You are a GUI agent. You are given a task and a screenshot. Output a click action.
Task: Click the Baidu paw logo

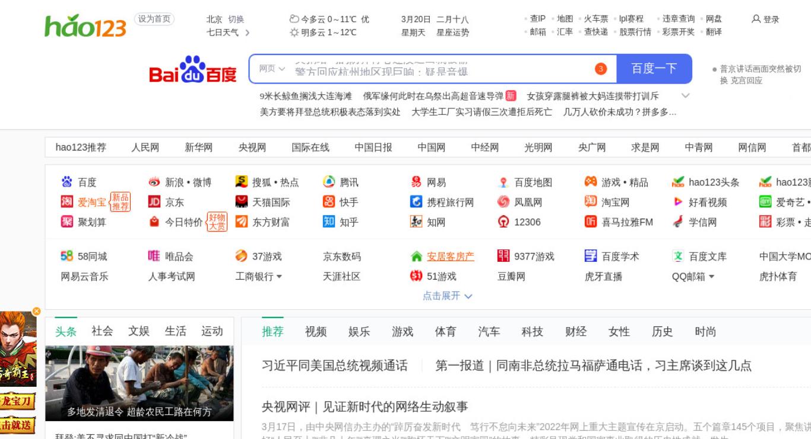192,69
